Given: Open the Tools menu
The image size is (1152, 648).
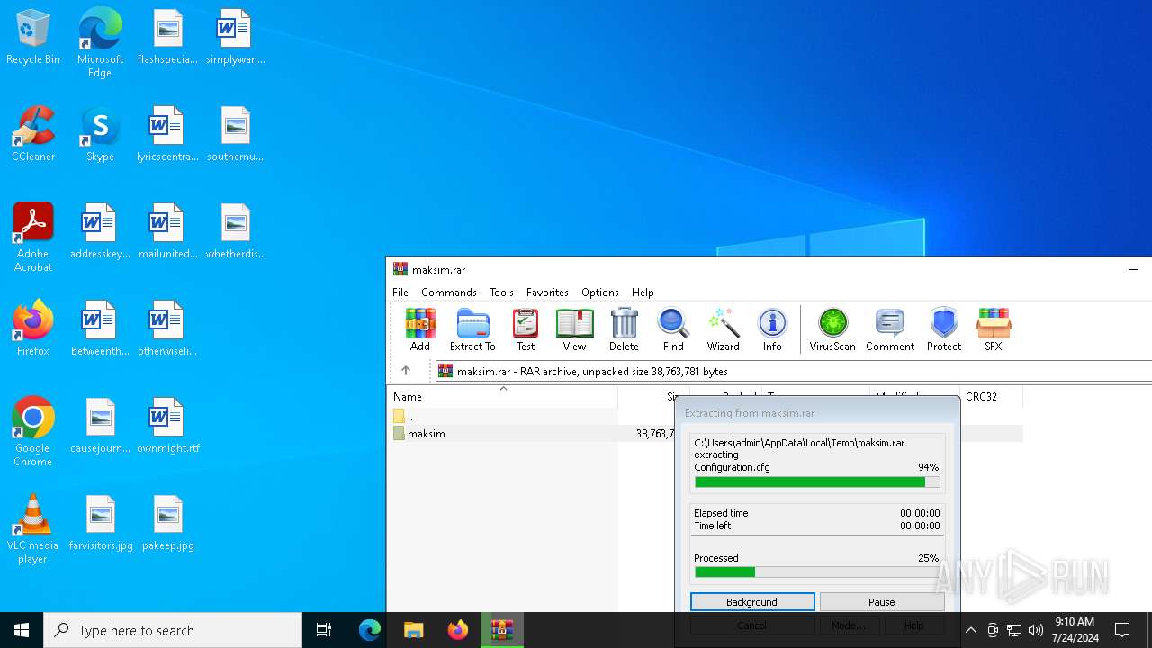Looking at the screenshot, I should pyautogui.click(x=501, y=292).
